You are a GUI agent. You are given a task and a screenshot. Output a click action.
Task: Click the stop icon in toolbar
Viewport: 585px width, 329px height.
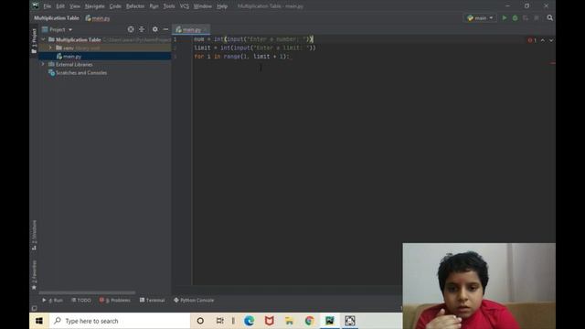[x=537, y=18]
